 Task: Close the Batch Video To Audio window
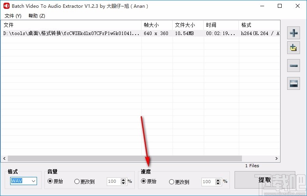coord(298,6)
